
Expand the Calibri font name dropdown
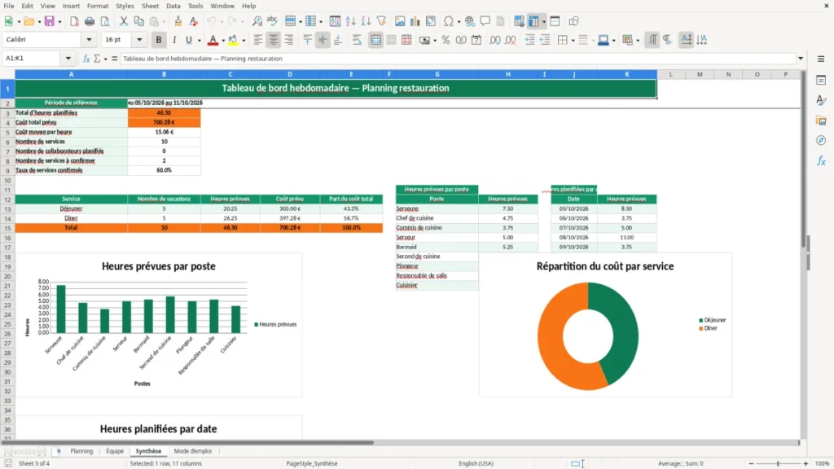[x=89, y=40]
